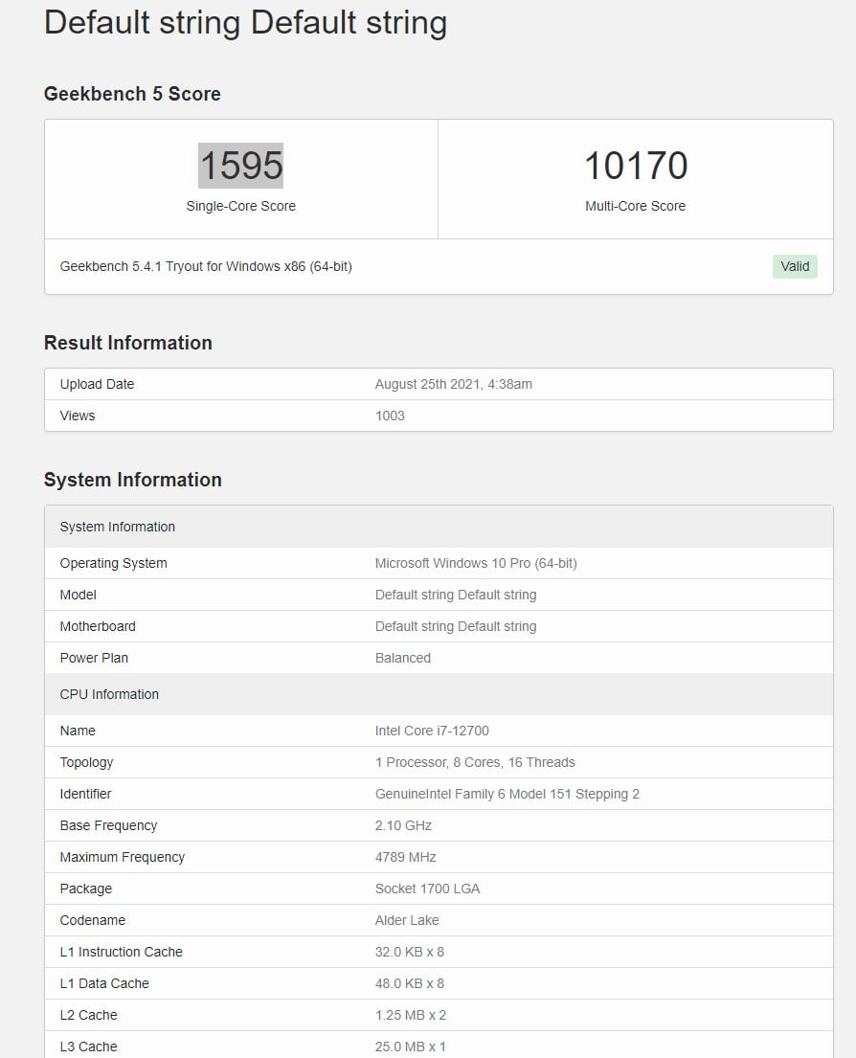Image resolution: width=856 pixels, height=1058 pixels.
Task: Click the maximum frequency 4789 MHz value
Action: coord(405,857)
